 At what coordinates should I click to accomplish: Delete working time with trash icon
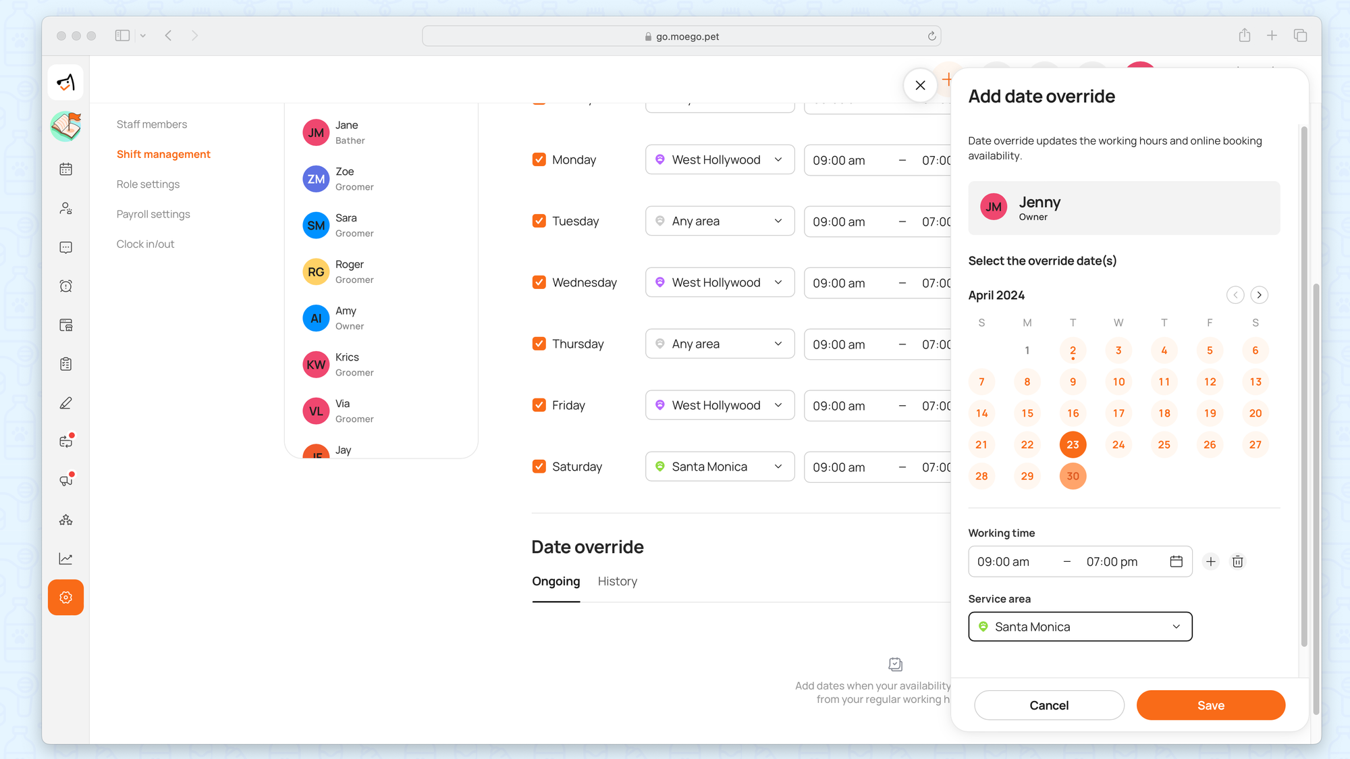[1237, 562]
